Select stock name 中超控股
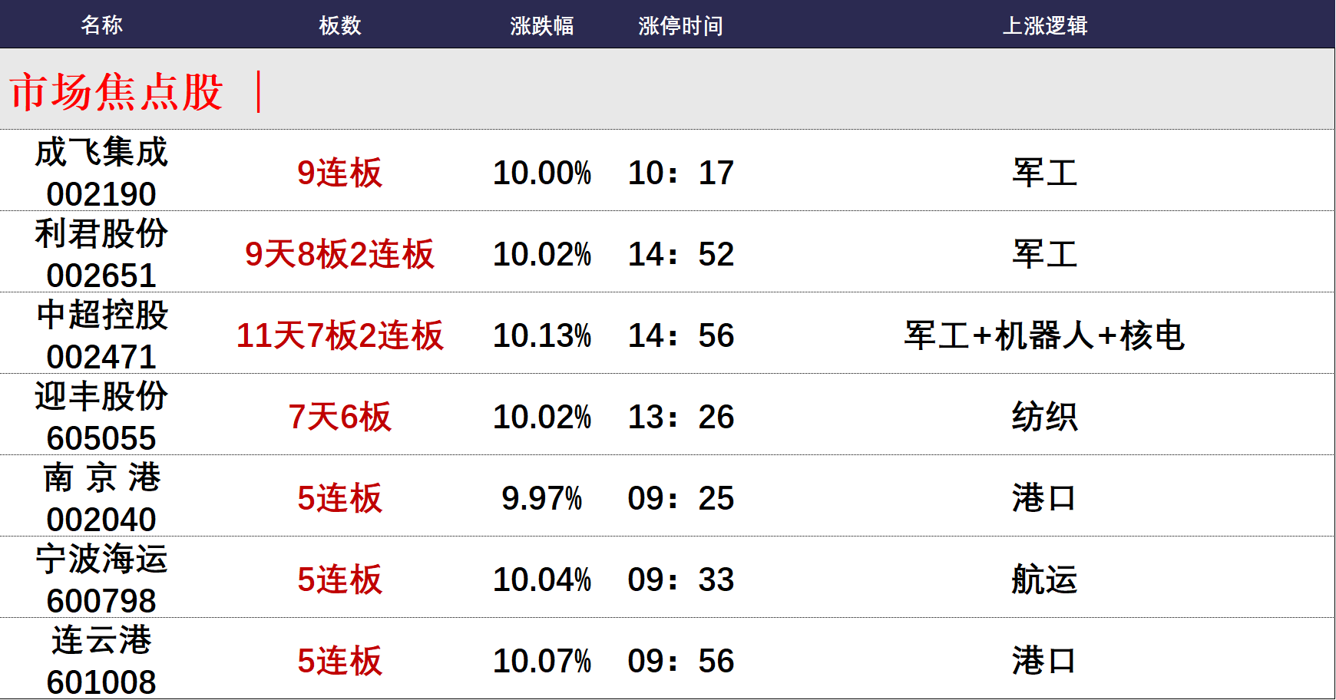The height and width of the screenshot is (700, 1336). coord(101,315)
